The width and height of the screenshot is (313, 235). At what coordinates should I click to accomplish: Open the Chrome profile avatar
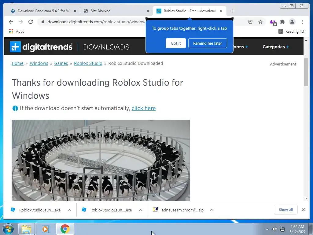[292, 22]
